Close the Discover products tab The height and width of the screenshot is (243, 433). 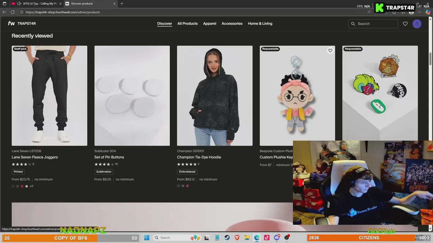(114, 4)
